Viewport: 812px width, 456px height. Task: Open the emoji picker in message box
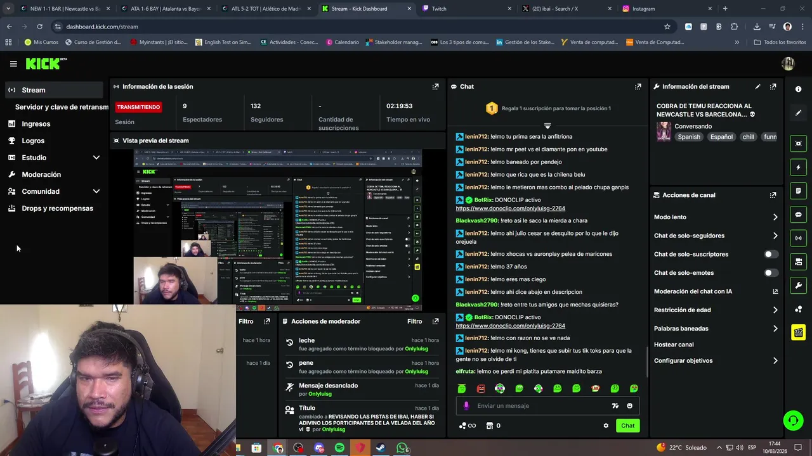pyautogui.click(x=629, y=406)
